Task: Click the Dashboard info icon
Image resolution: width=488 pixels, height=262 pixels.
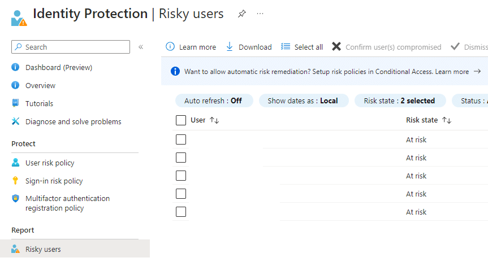Action: coord(15,67)
